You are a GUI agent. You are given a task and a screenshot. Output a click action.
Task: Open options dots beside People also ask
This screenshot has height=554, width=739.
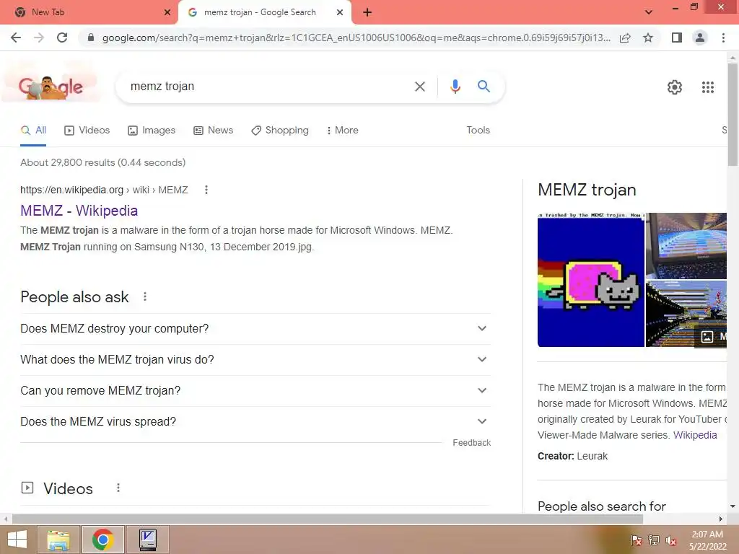point(145,296)
